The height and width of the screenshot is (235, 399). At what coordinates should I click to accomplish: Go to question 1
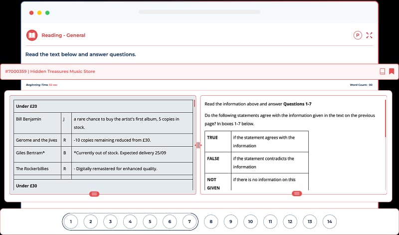pos(71,221)
